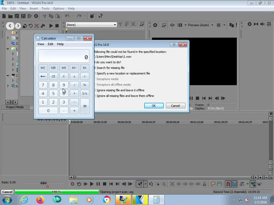Click the playback Rate slider
274x205 pixels.
(43, 183)
